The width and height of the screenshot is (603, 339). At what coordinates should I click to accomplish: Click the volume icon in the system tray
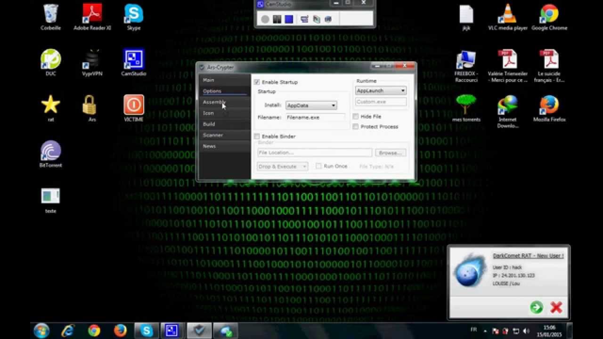526,331
